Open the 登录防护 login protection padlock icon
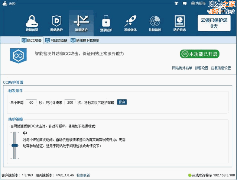This screenshot has height=180, width=237. (106, 22)
